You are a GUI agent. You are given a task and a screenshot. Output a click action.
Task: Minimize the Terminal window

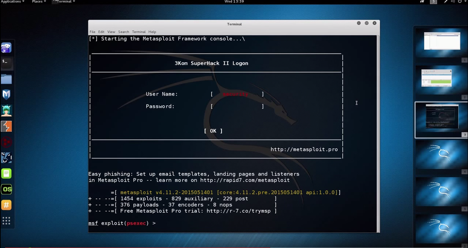click(359, 23)
